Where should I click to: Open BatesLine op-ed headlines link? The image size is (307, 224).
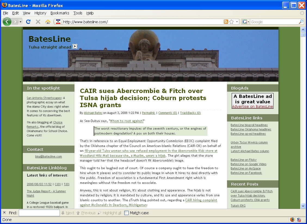[248, 134]
